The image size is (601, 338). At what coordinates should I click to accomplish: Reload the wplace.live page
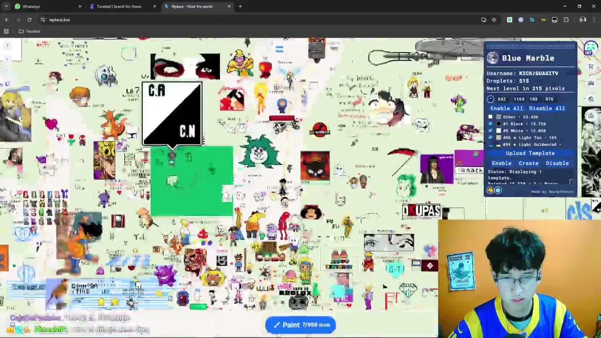[x=29, y=20]
